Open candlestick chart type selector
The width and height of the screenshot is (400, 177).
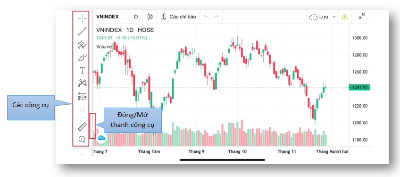pyautogui.click(x=150, y=17)
